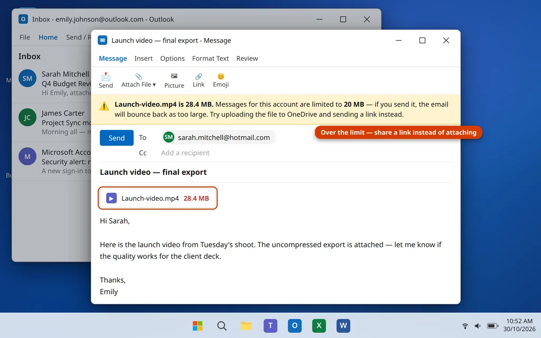The height and width of the screenshot is (338, 541).
Task: Open Word from the taskbar
Action: tap(343, 325)
